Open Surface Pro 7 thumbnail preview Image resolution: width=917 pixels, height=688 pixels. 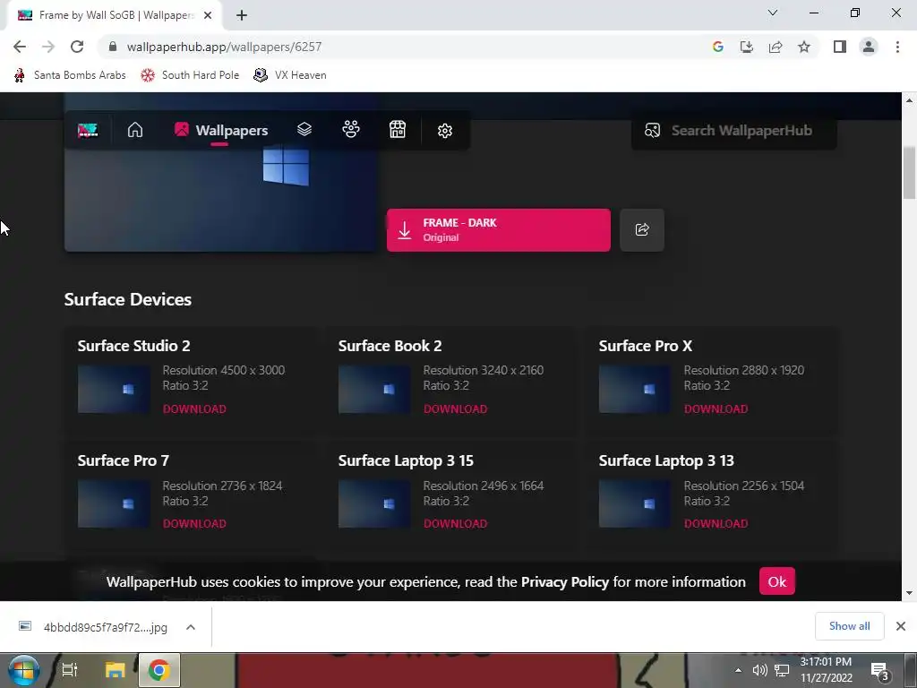coord(114,503)
